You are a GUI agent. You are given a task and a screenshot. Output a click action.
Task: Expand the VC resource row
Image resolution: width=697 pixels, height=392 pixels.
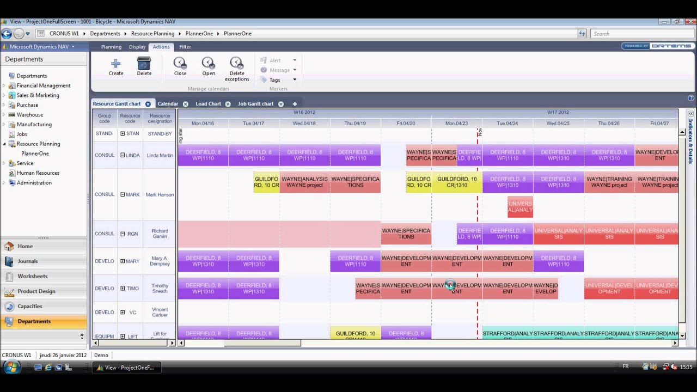tap(123, 313)
